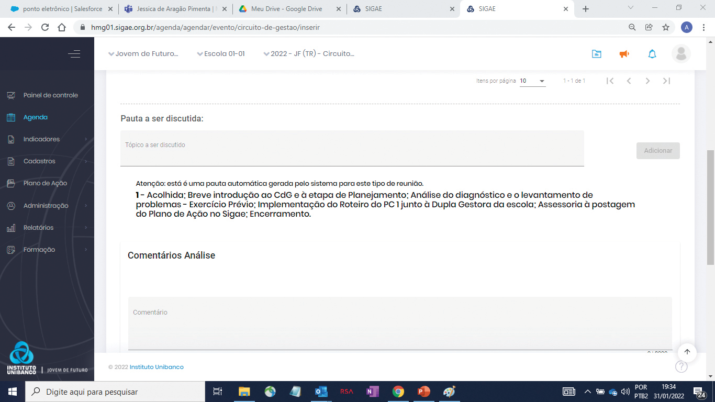This screenshot has width=715, height=402.
Task: Go to next page of results
Action: click(648, 81)
